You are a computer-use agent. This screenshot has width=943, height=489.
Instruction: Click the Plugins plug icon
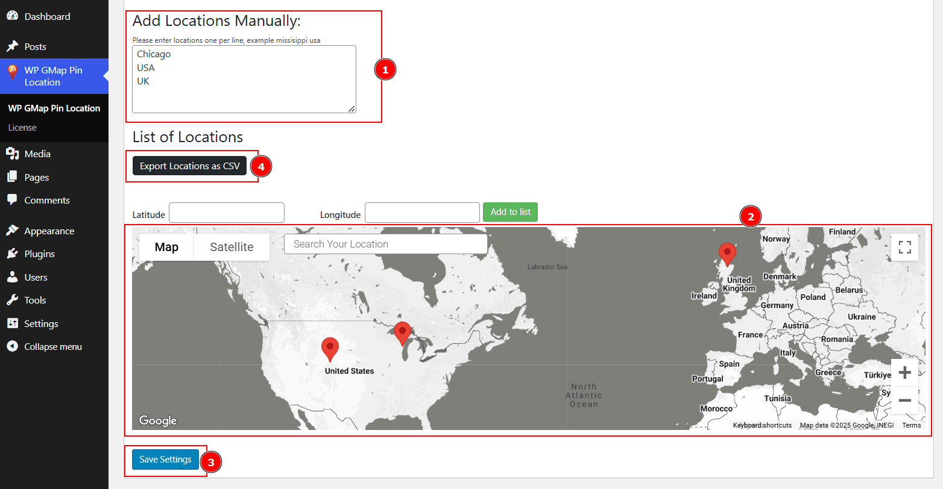point(12,254)
